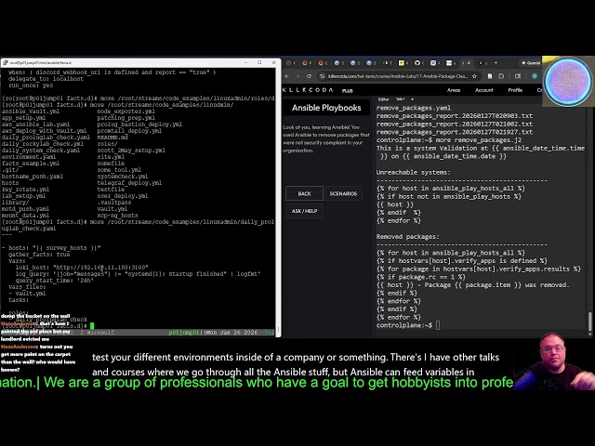Open the new tab plus button
This screenshot has width=595, height=446.
(496, 63)
